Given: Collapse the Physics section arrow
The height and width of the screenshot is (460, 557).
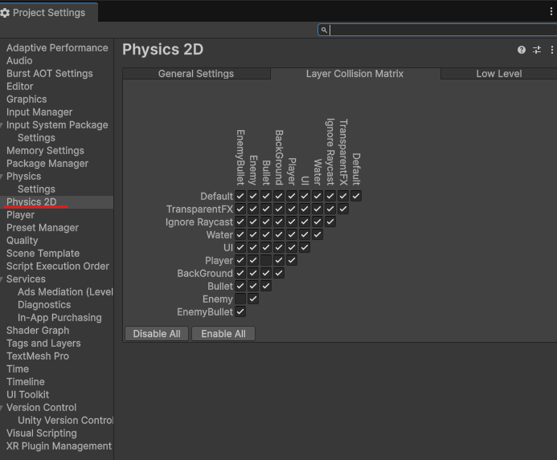Looking at the screenshot, I should coord(2,177).
